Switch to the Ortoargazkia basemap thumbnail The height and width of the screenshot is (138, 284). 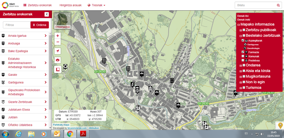click(62, 20)
